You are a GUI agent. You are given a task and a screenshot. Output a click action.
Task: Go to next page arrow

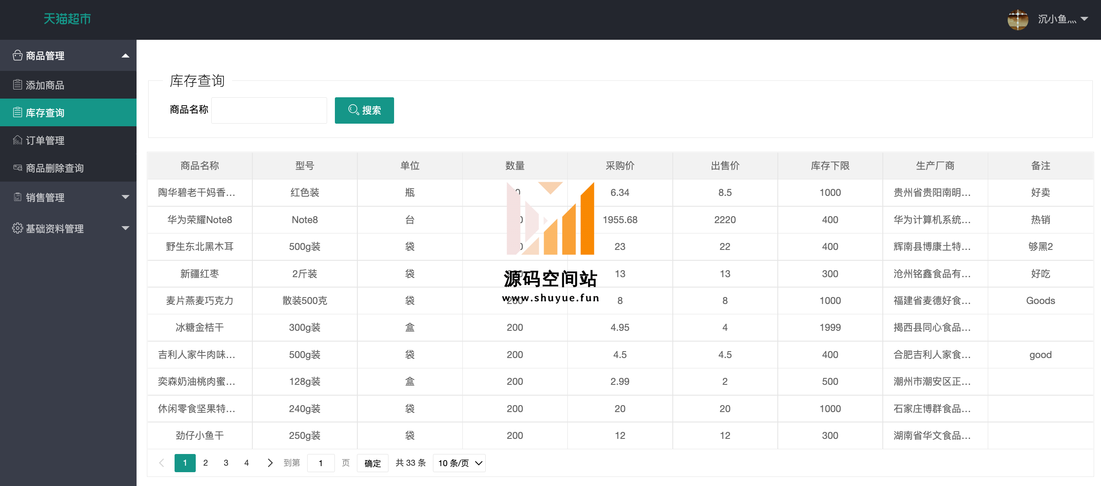click(270, 463)
